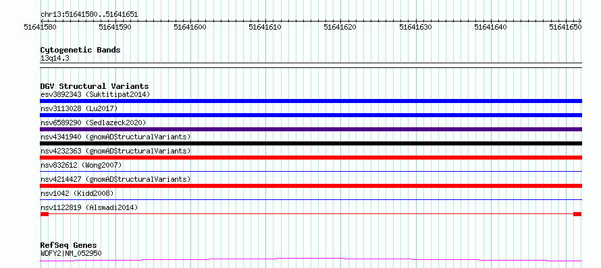Click the DGV Structural Variants track title

click(x=95, y=86)
